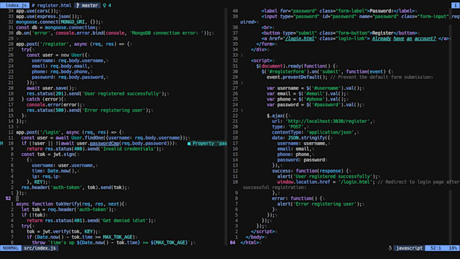Click the success: function(response) line
The width and height of the screenshot is (460, 259).
click(x=310, y=170)
